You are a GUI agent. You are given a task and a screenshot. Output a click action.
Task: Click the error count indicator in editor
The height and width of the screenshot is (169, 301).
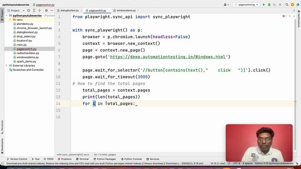[285, 16]
